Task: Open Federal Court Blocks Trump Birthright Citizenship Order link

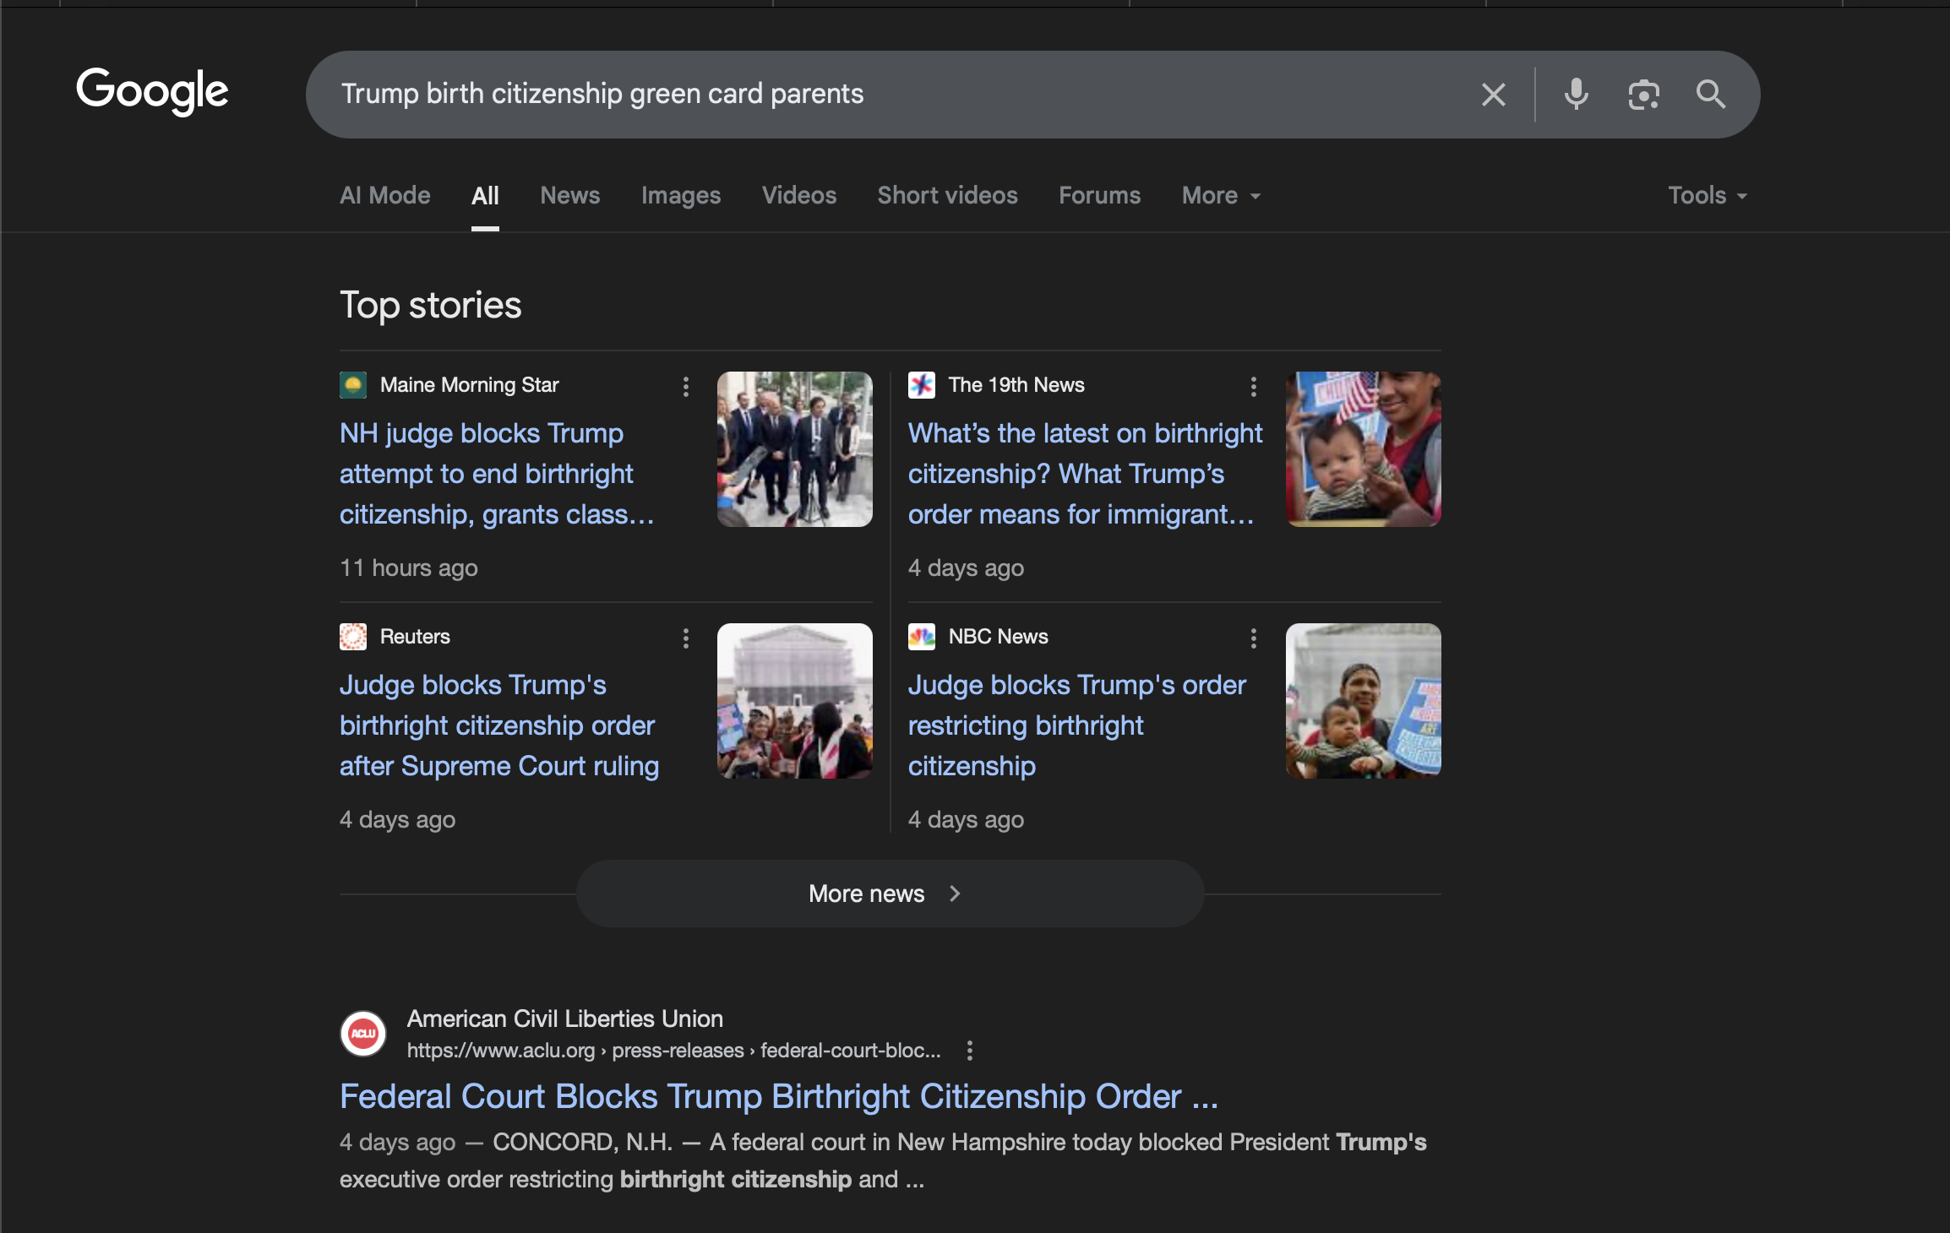Action: tap(779, 1097)
